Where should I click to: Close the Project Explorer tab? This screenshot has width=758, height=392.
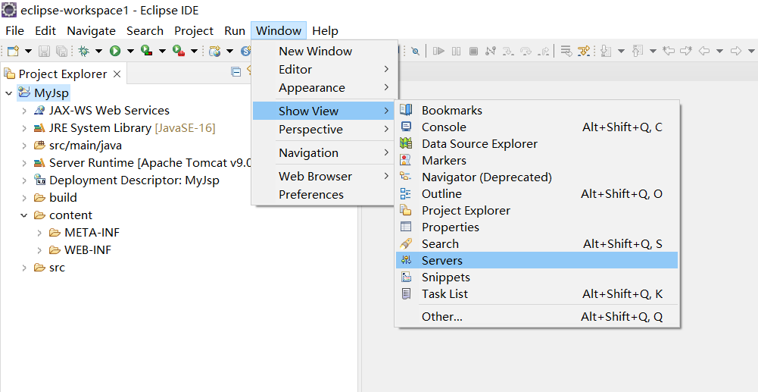click(x=117, y=74)
